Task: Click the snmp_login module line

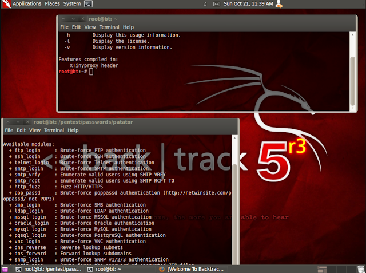Action: [89, 260]
